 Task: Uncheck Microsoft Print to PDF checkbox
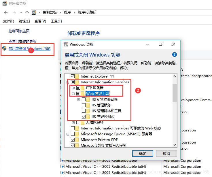tap(73, 140)
